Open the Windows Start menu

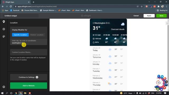[2, 93]
